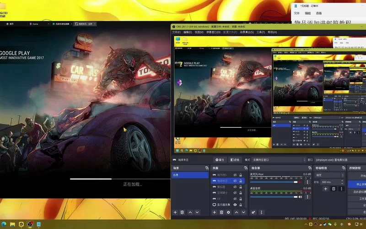Delete selected source using trash icon
Viewport: 366px width, 229px height.
point(221,212)
